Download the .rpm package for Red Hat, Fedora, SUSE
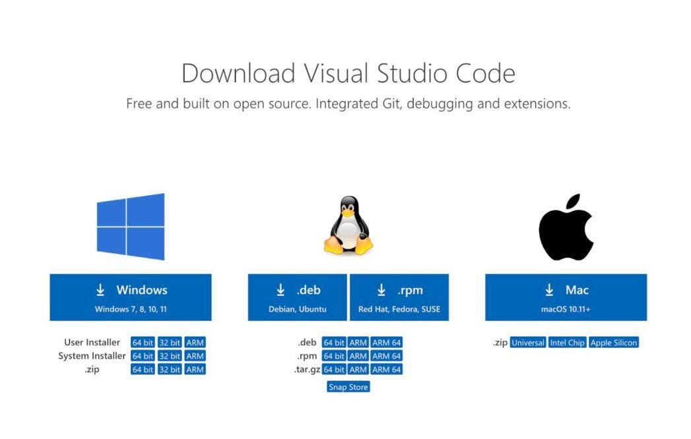 click(399, 297)
